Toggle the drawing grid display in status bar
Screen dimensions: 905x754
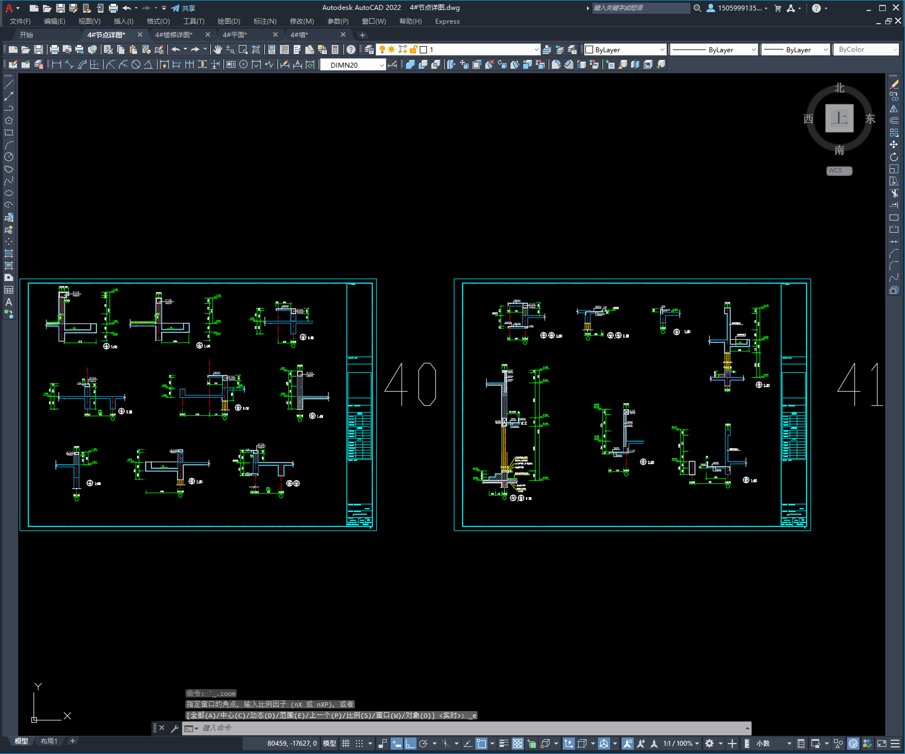pyautogui.click(x=346, y=744)
